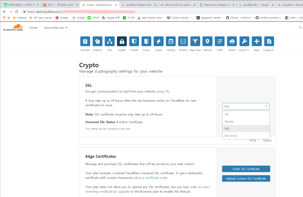Open the Analytics section icon
Viewport: 303px width, 197px height.
97,41
